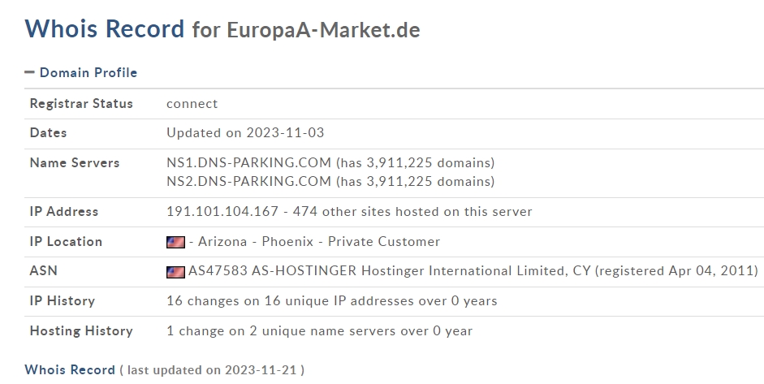Click the flag icon next to AS47583

tap(175, 271)
